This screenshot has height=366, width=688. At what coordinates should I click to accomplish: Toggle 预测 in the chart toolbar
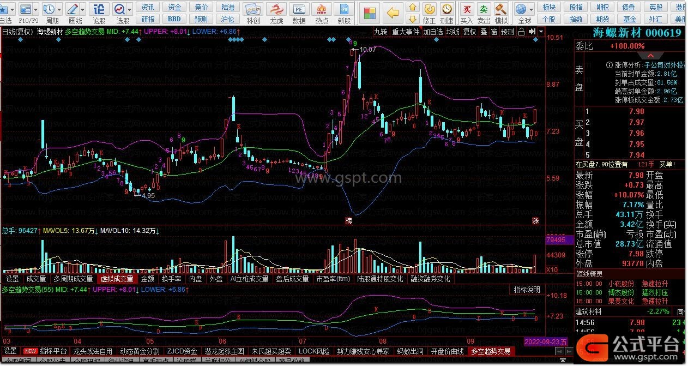[x=508, y=32]
